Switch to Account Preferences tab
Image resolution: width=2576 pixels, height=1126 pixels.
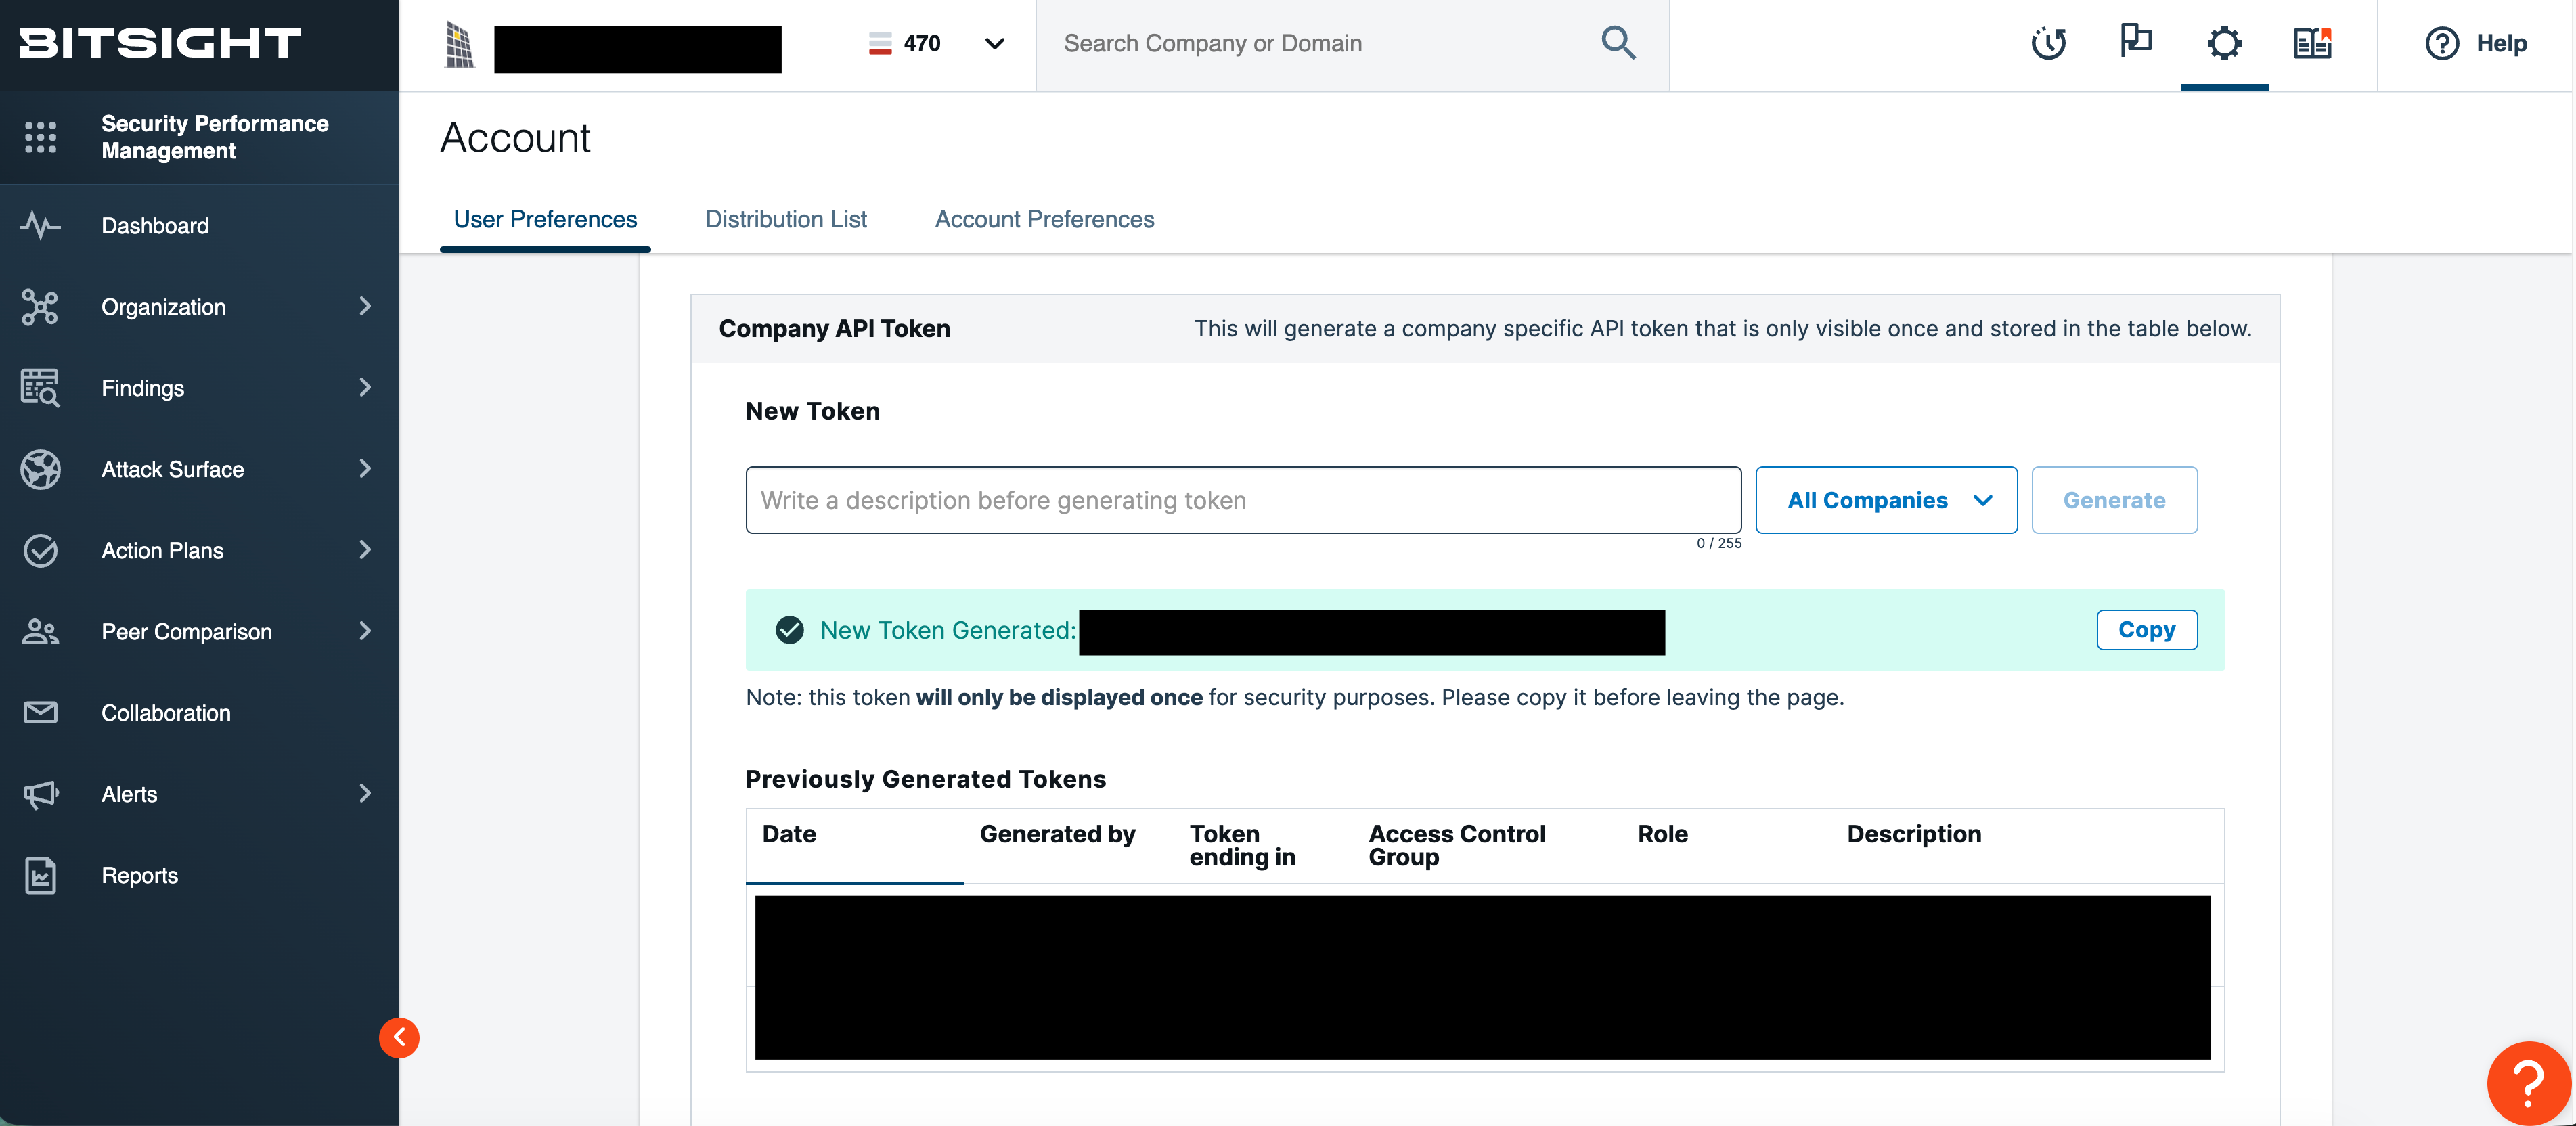click(1043, 219)
